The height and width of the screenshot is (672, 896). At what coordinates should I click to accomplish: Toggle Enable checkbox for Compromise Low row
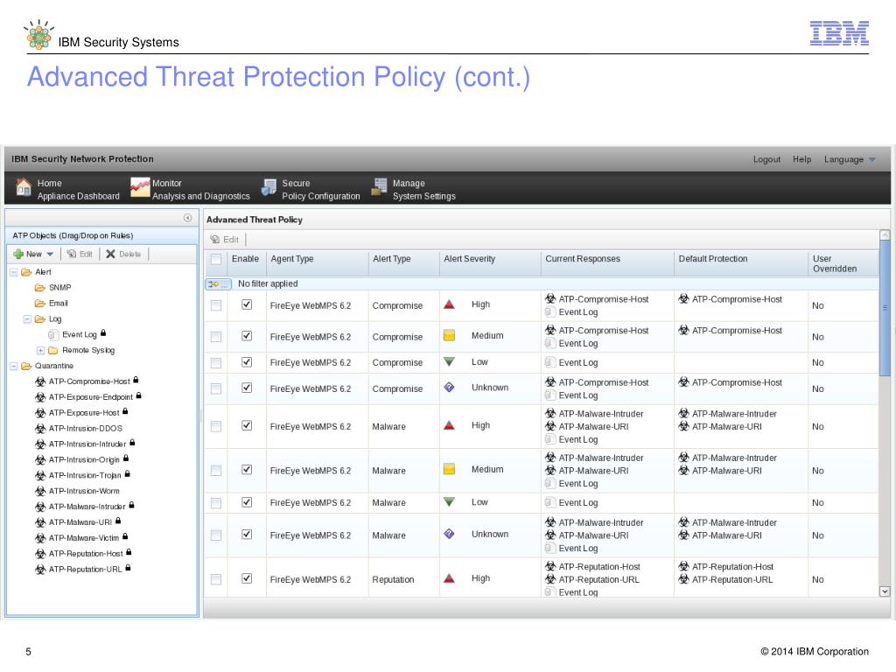coord(247,362)
